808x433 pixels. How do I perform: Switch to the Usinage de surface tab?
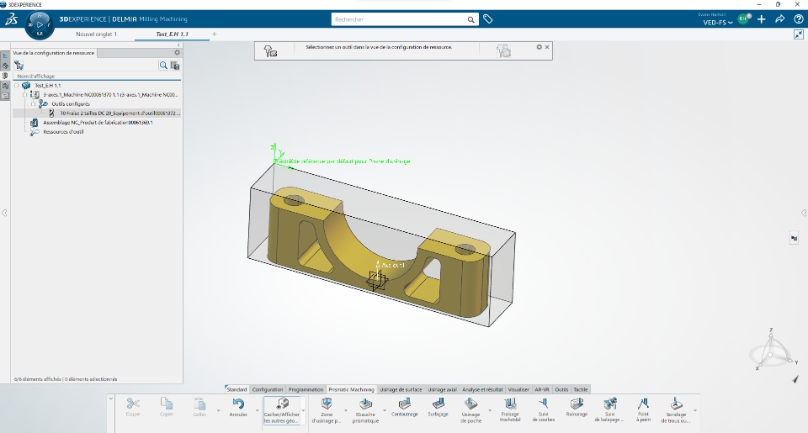click(401, 389)
